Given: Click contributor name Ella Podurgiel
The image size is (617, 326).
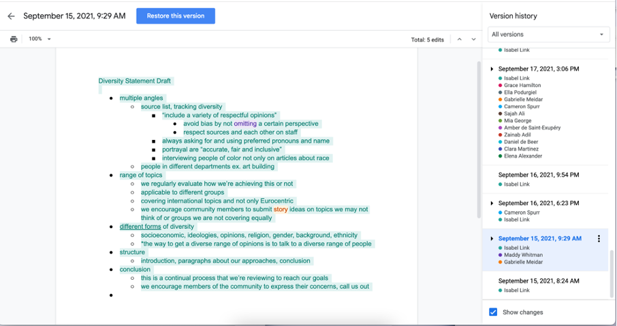Looking at the screenshot, I should (x=520, y=92).
